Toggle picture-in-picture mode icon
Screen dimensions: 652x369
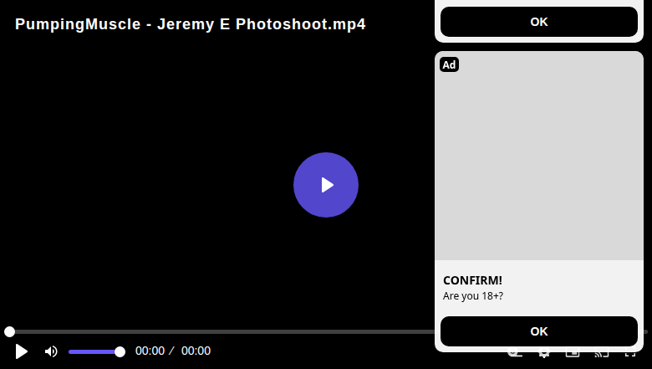tap(573, 355)
